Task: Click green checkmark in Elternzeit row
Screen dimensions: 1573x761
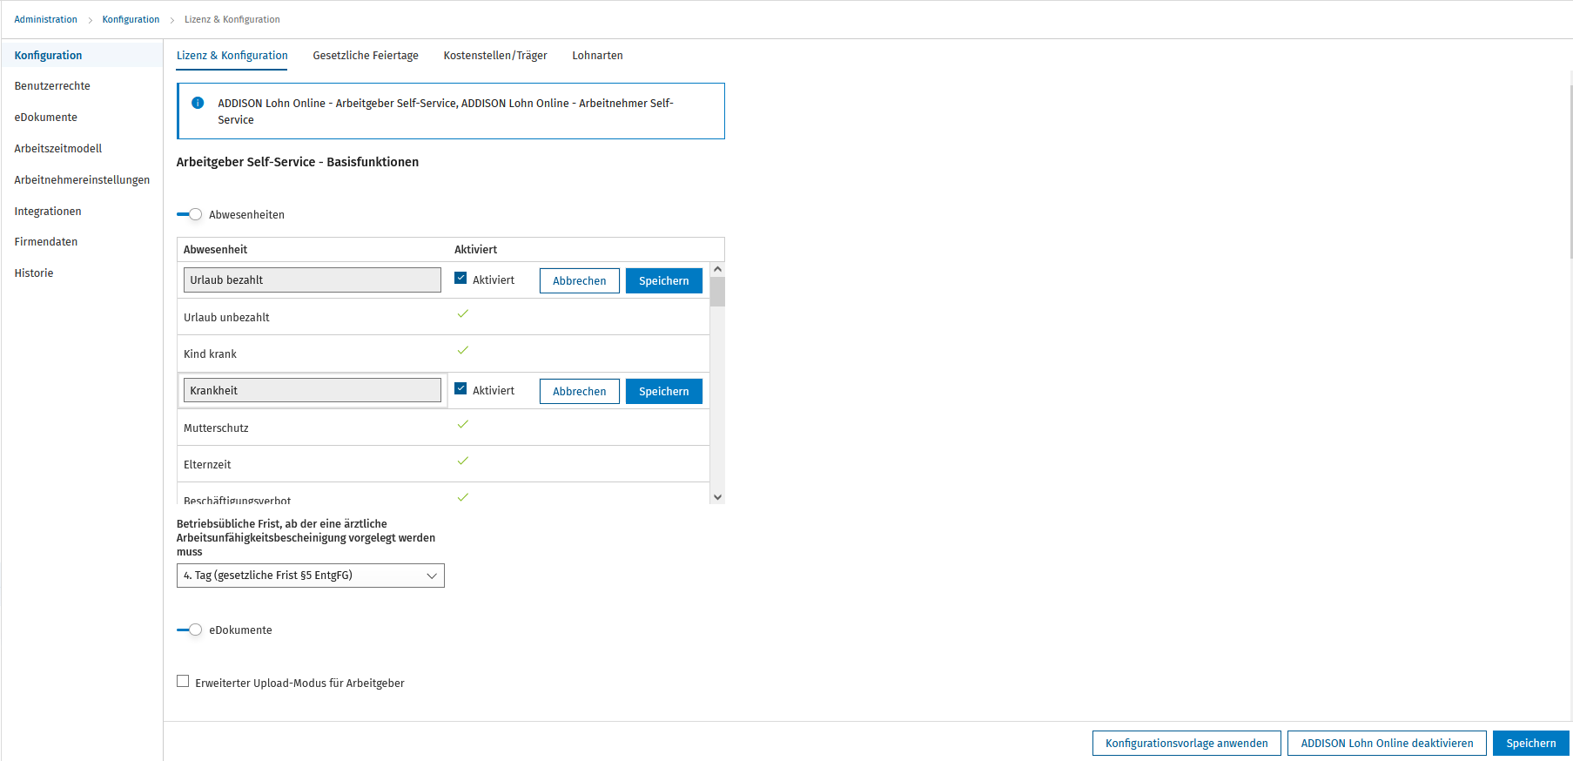Action: [463, 461]
